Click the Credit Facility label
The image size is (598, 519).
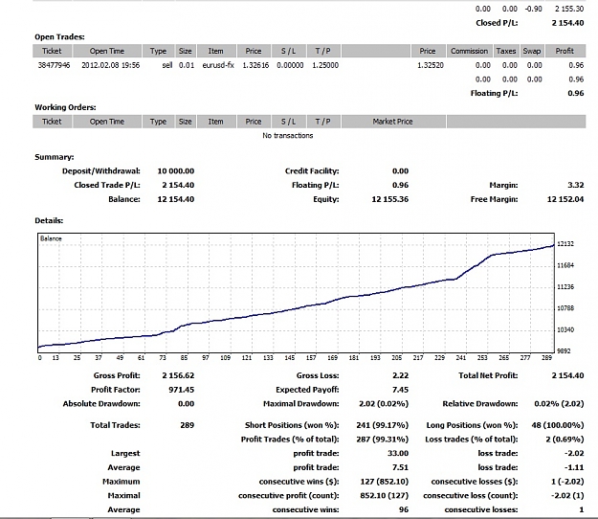tap(312, 171)
